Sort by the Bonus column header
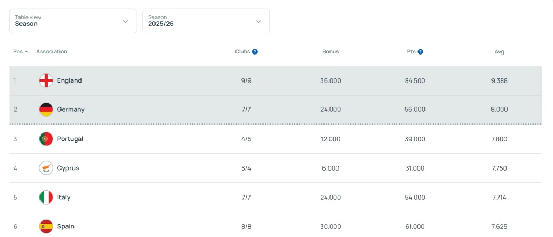Screen dimensions: 553x237 tap(331, 52)
